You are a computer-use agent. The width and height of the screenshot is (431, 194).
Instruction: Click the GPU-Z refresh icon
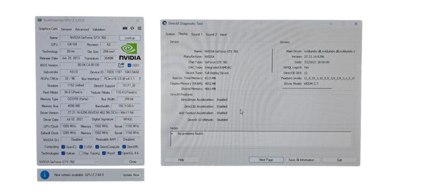[x=132, y=29]
